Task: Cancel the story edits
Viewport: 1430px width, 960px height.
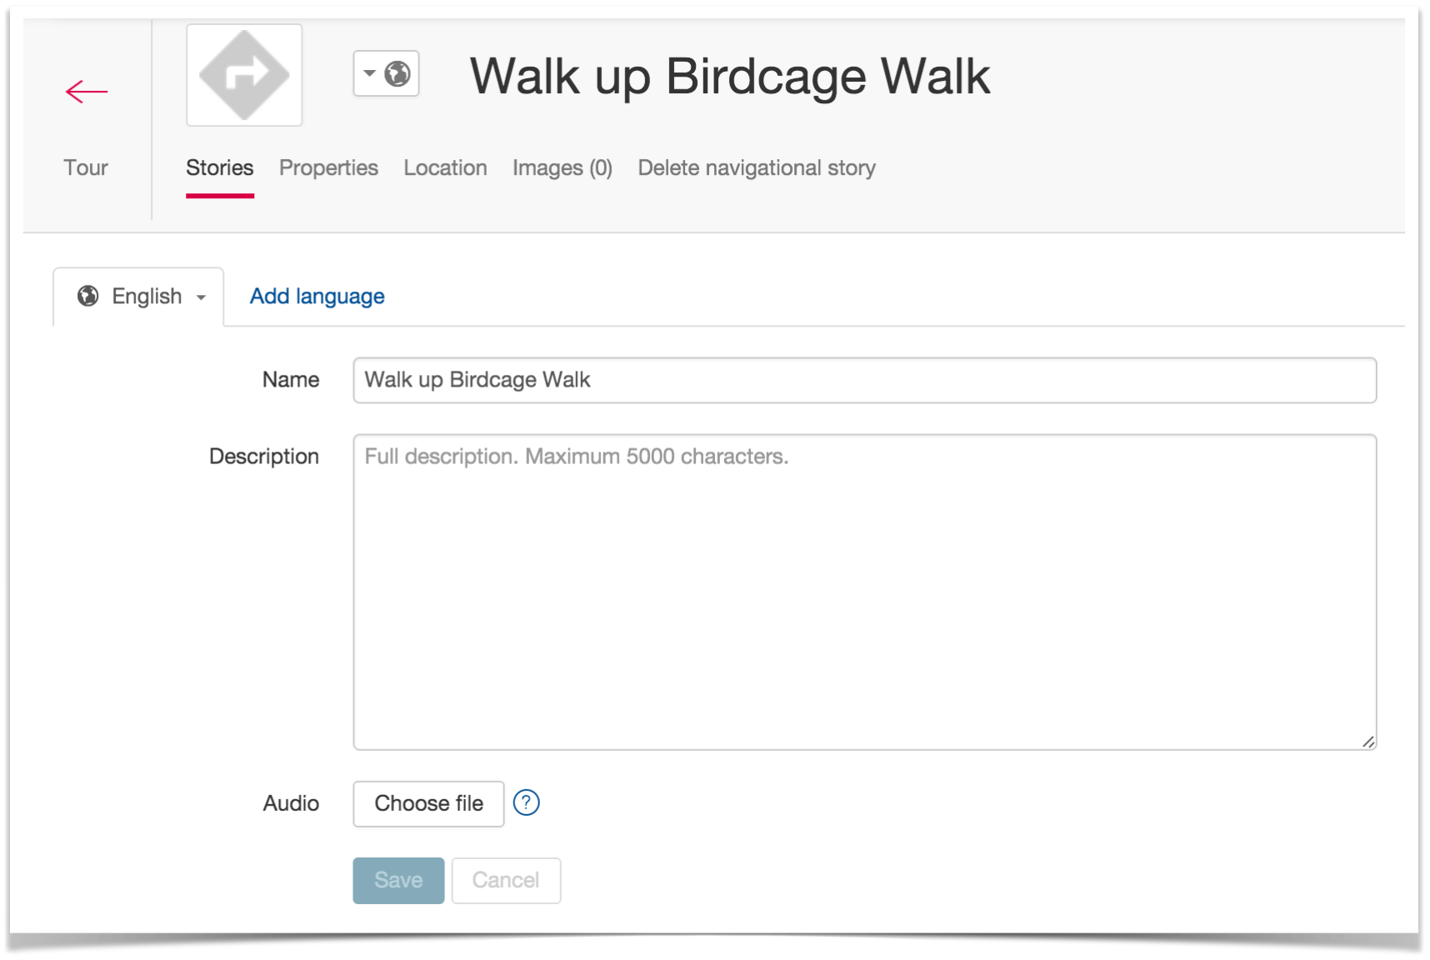Action: point(506,880)
